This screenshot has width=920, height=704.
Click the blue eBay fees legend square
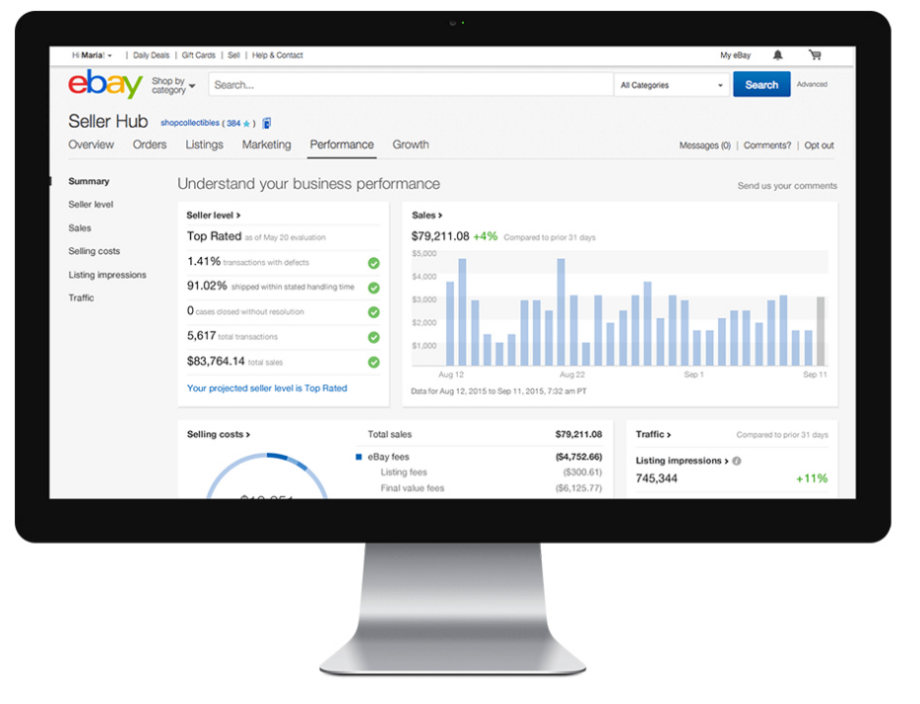(359, 457)
